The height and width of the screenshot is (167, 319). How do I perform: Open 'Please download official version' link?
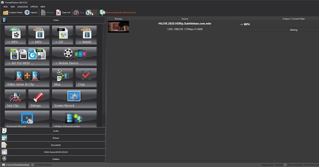pos(121,12)
